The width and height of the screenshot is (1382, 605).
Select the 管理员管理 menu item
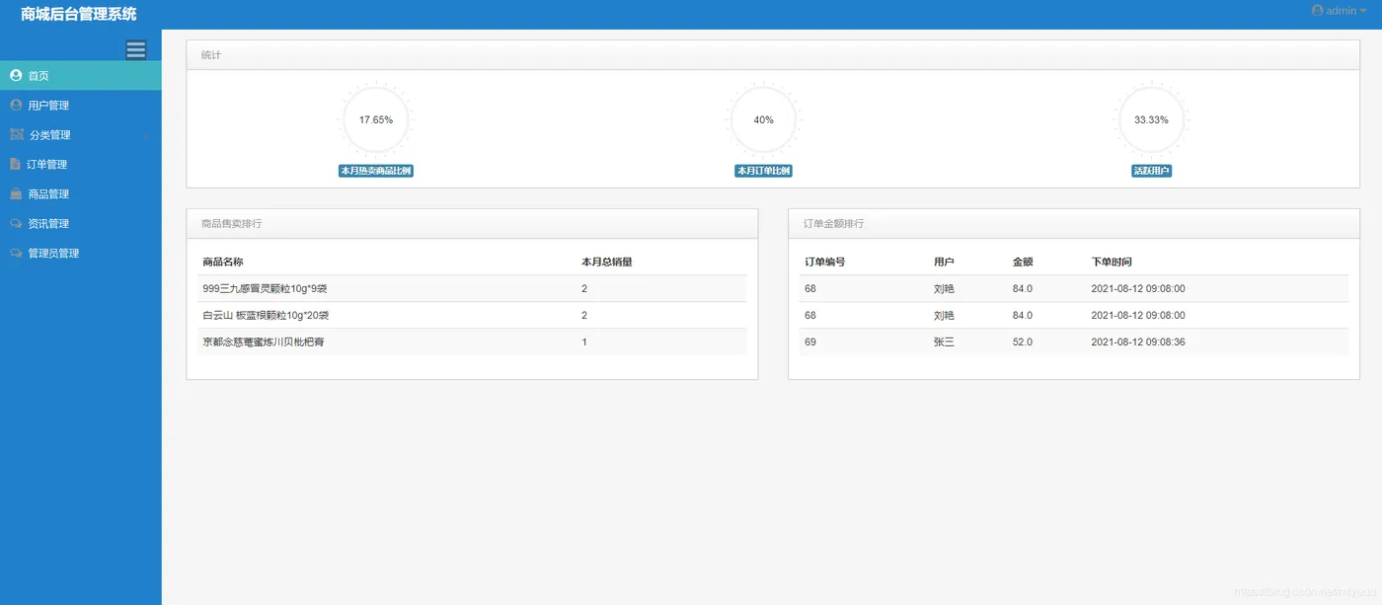[81, 253]
